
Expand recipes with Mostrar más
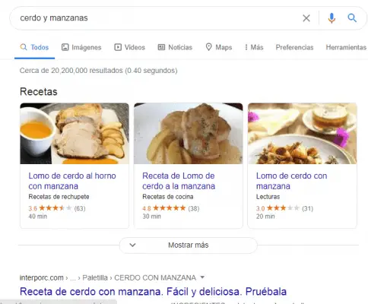coord(189,245)
